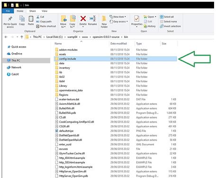Image resolution: width=216 pixels, height=178 pixels.
Task: Expand the Open dropdown in ribbon
Action: click(x=150, y=17)
